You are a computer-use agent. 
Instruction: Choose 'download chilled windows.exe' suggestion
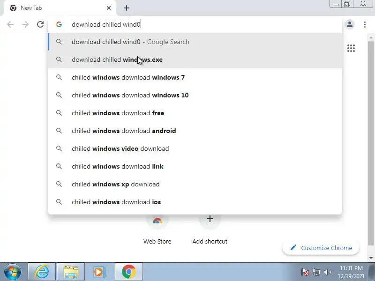point(195,59)
